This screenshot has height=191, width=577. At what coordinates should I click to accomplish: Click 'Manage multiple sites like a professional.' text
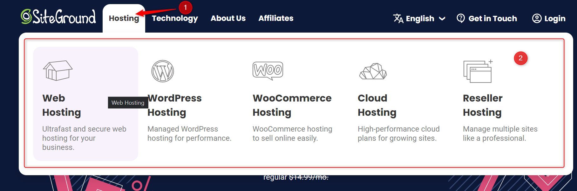pyautogui.click(x=500, y=133)
